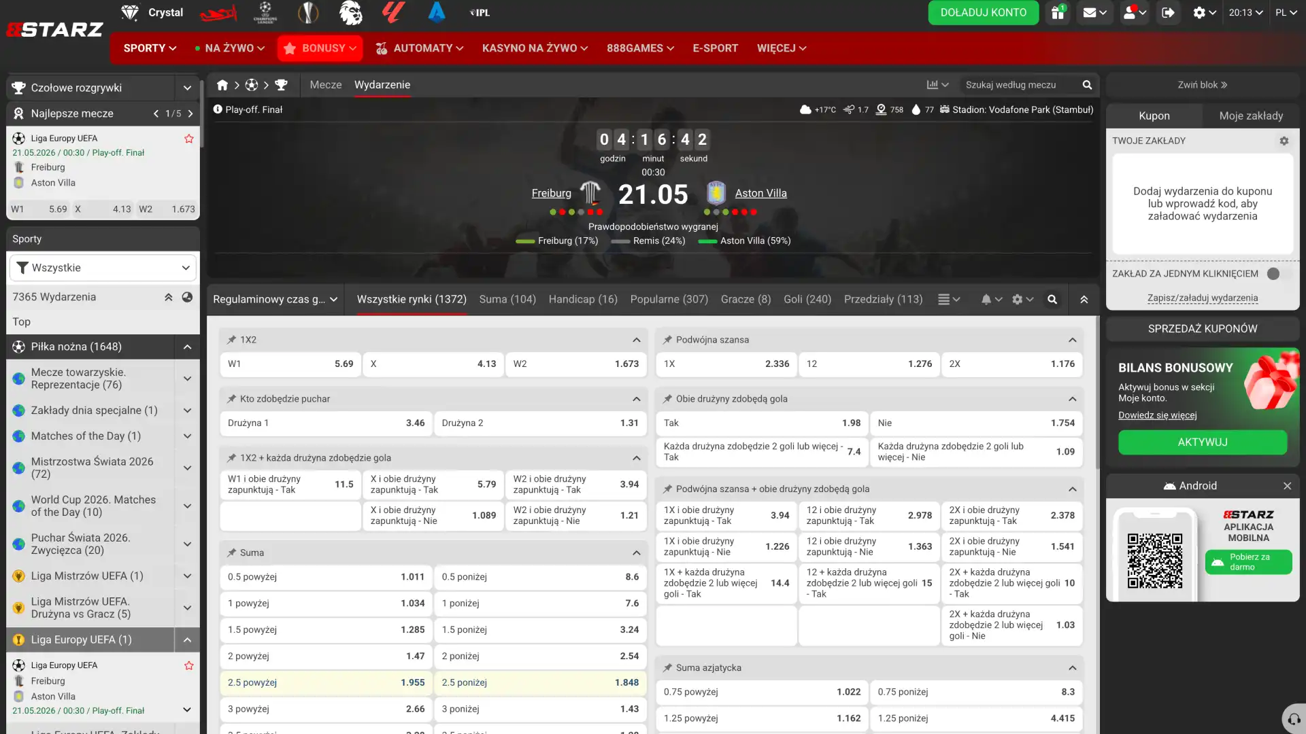Image resolution: width=1306 pixels, height=734 pixels.
Task: Pin the Obie drużyny zdobędą gola market
Action: click(667, 399)
